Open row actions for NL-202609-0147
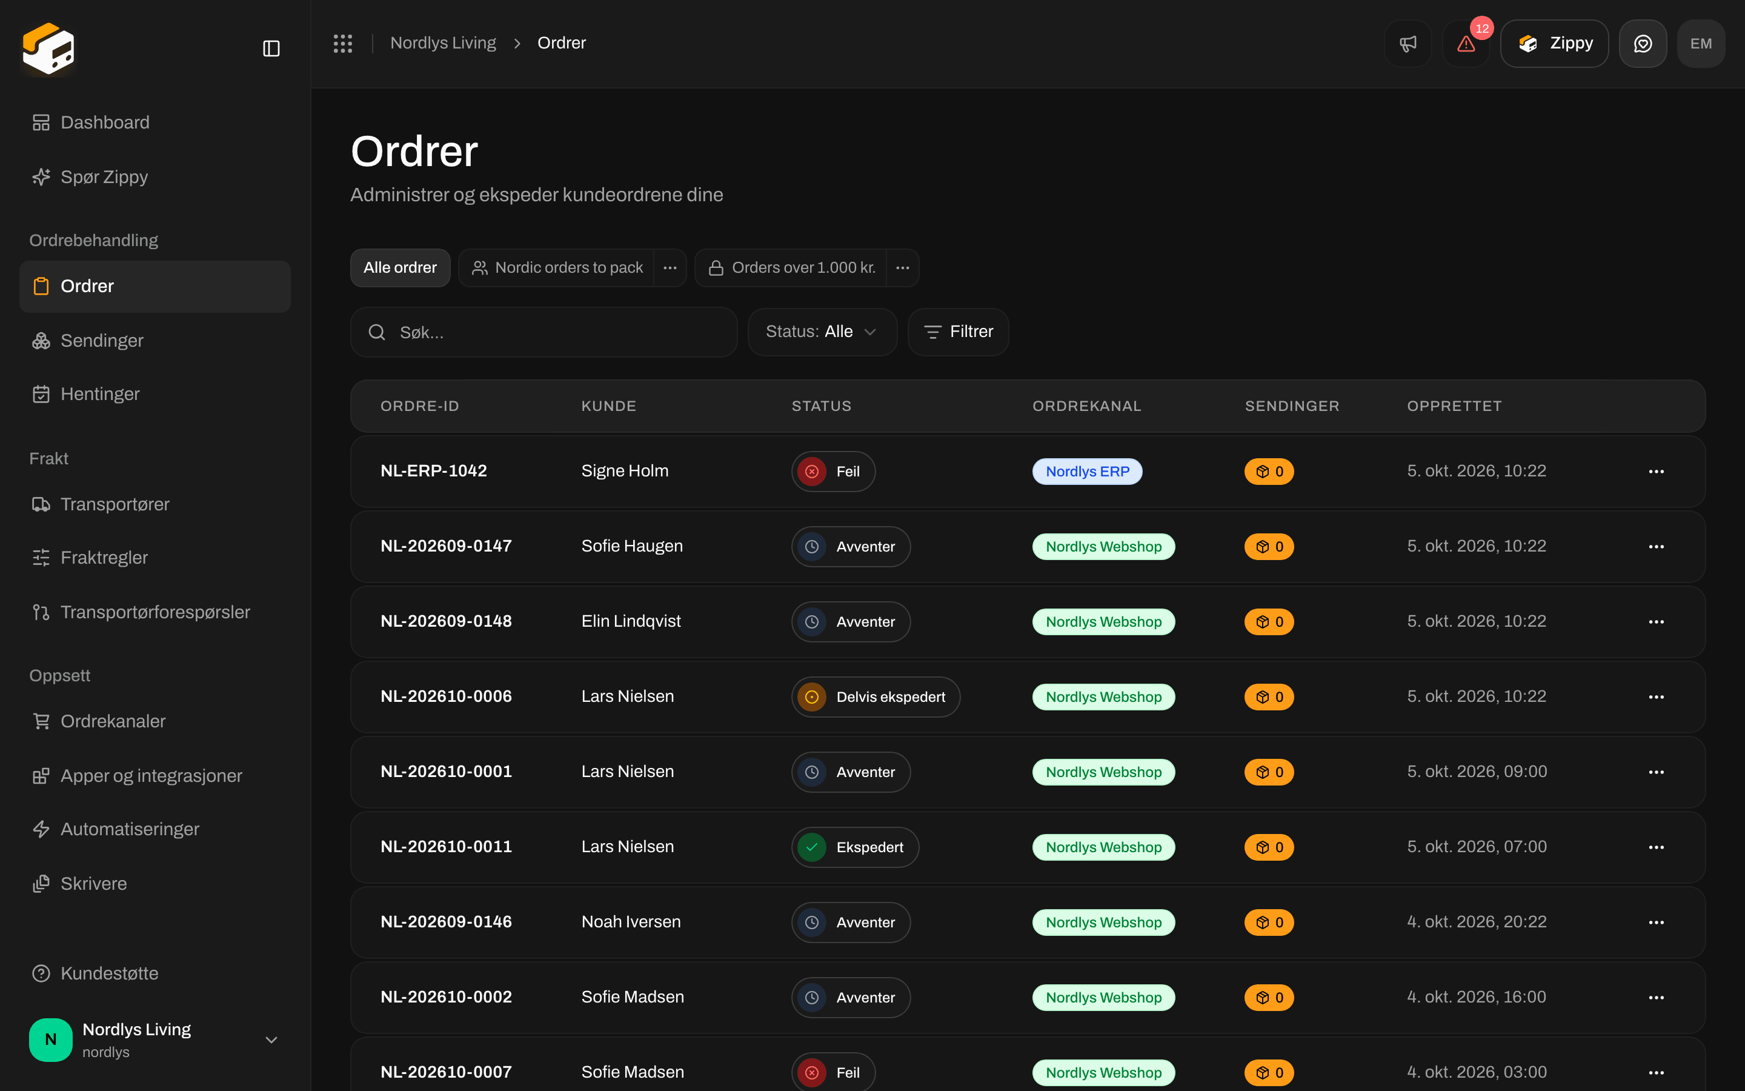This screenshot has width=1745, height=1091. click(1657, 546)
